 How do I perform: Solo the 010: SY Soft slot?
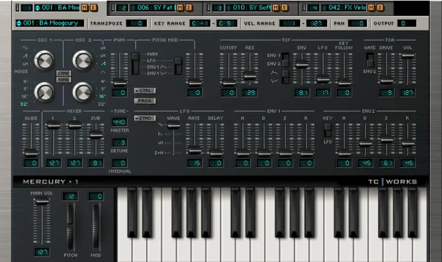tap(284, 8)
